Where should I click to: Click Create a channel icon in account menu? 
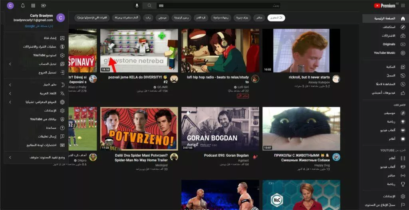click(62, 38)
